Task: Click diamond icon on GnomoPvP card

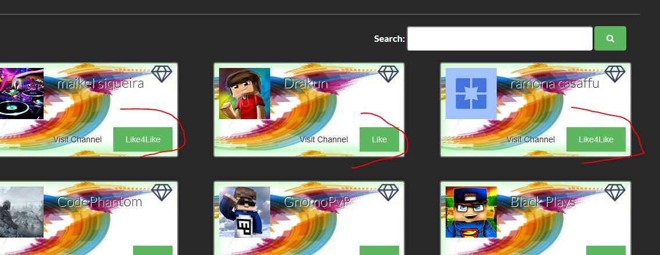Action: [x=388, y=192]
